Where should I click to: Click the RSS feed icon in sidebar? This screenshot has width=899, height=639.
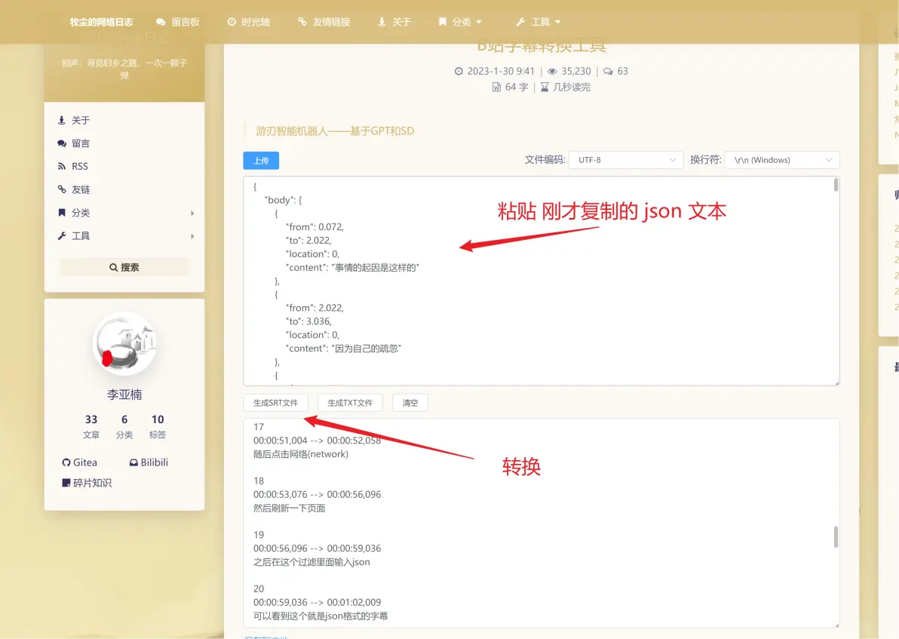coord(62,166)
